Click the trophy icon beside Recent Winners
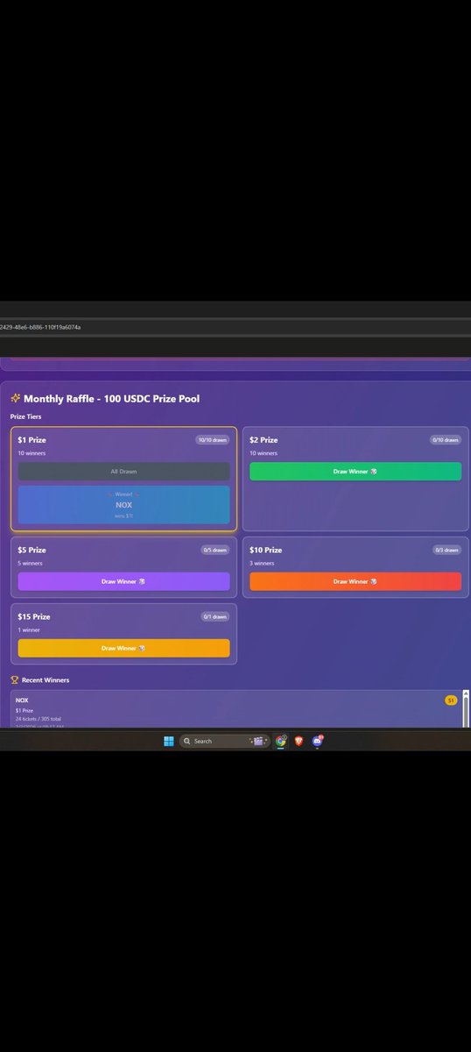This screenshot has height=1052, width=471. click(14, 680)
